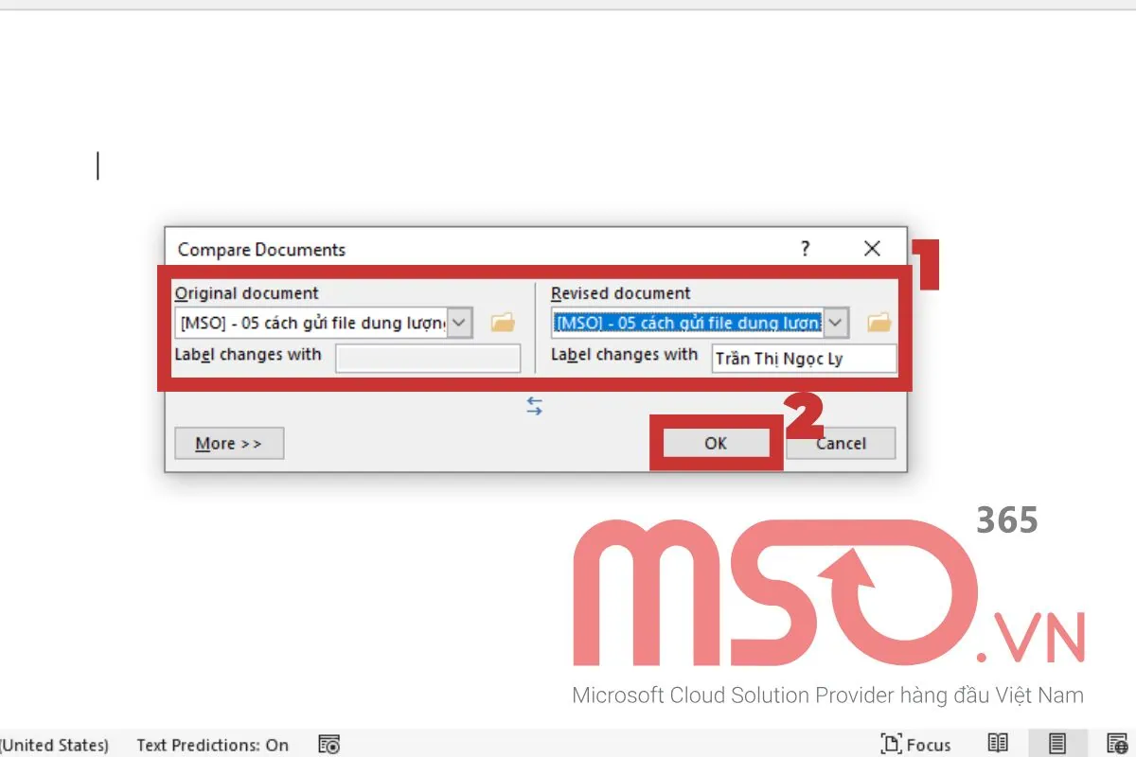Click the Help question mark in dialog
This screenshot has width=1136, height=757.
coord(805,249)
